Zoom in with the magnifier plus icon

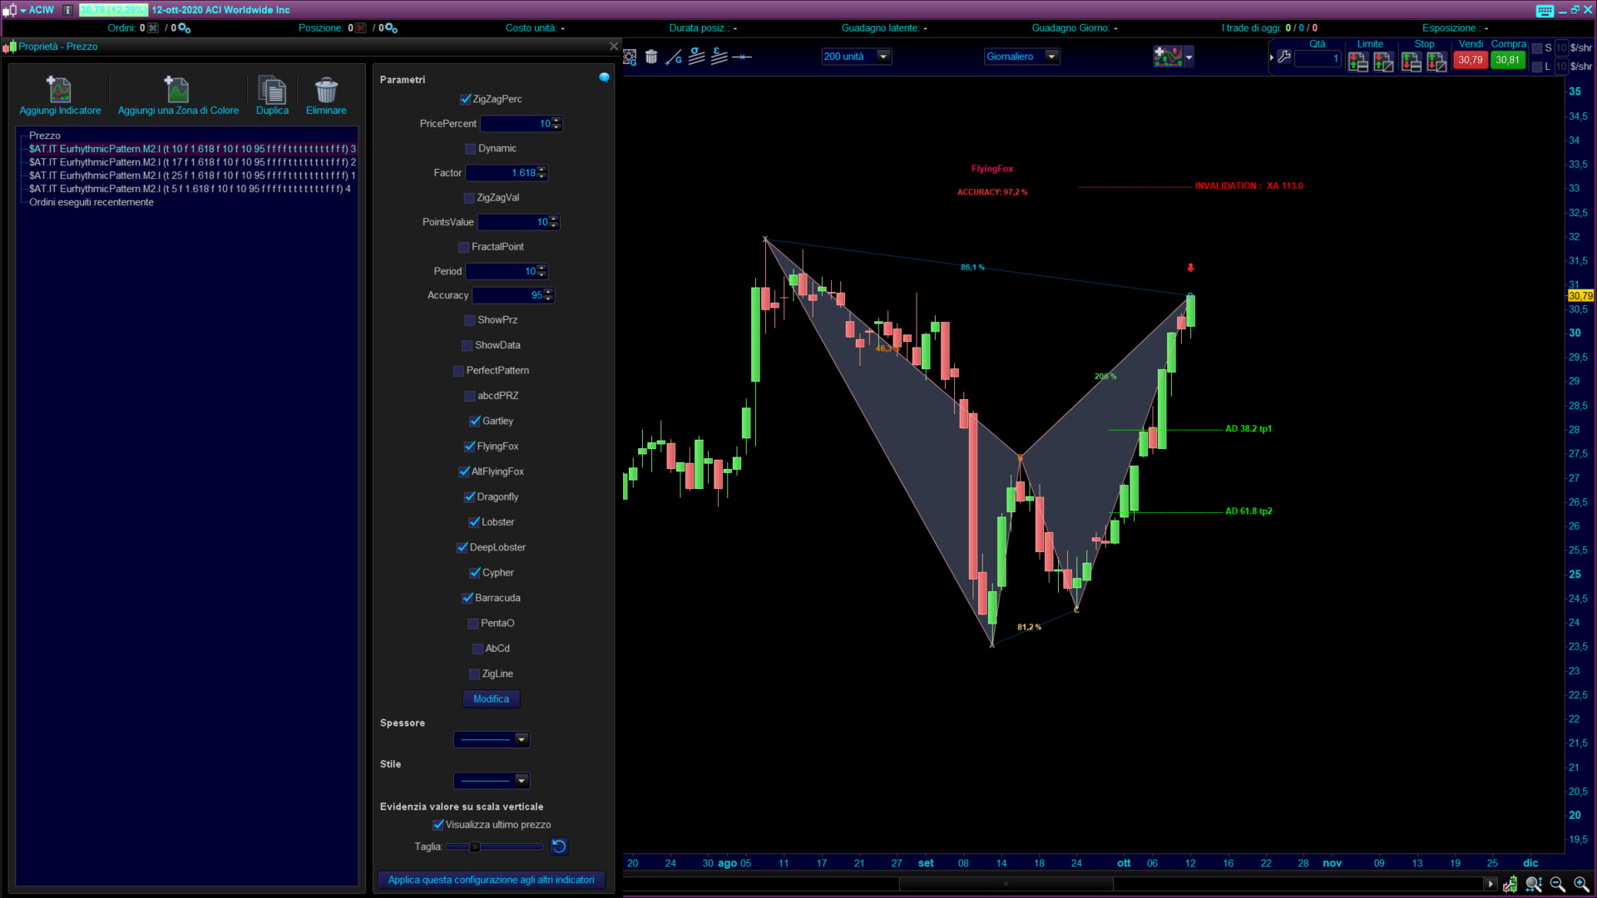tap(1581, 884)
